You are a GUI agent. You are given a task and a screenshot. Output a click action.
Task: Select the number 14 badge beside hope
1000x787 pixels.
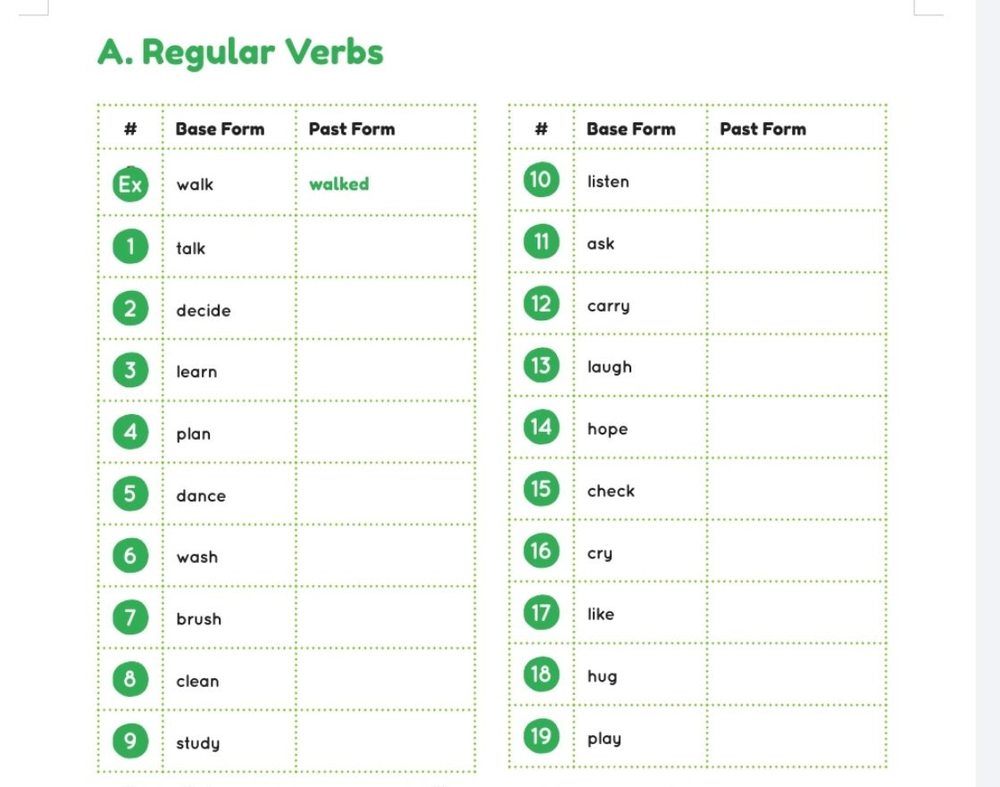coord(541,427)
